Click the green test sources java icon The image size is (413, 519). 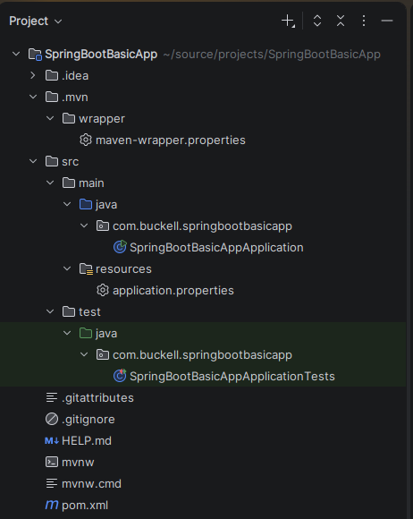click(86, 333)
